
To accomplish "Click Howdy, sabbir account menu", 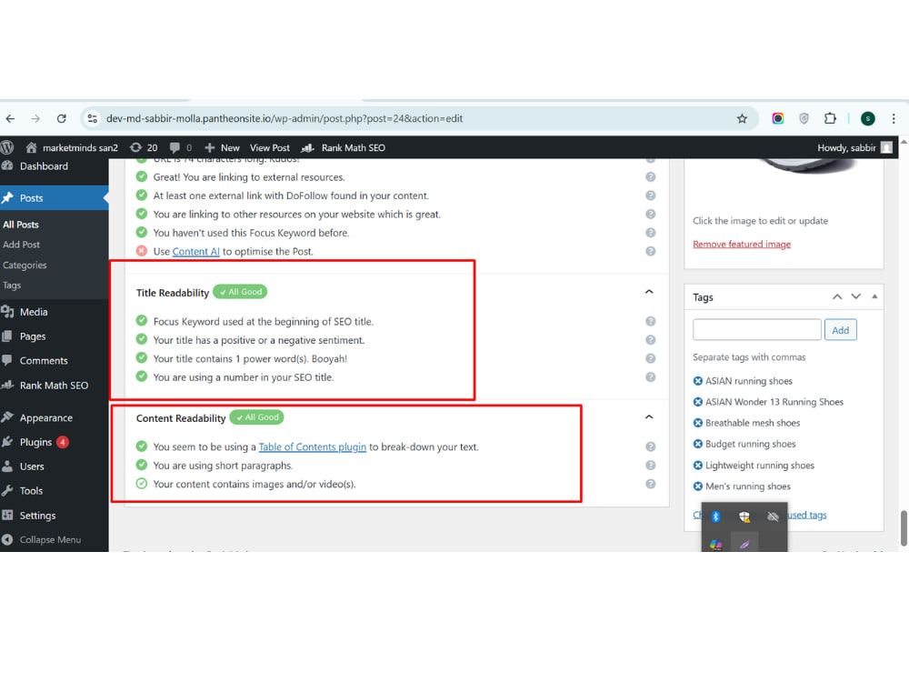I will 854,148.
